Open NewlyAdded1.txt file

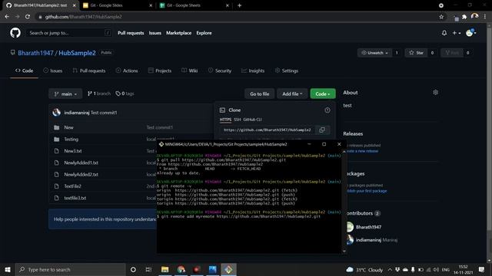coord(81,163)
